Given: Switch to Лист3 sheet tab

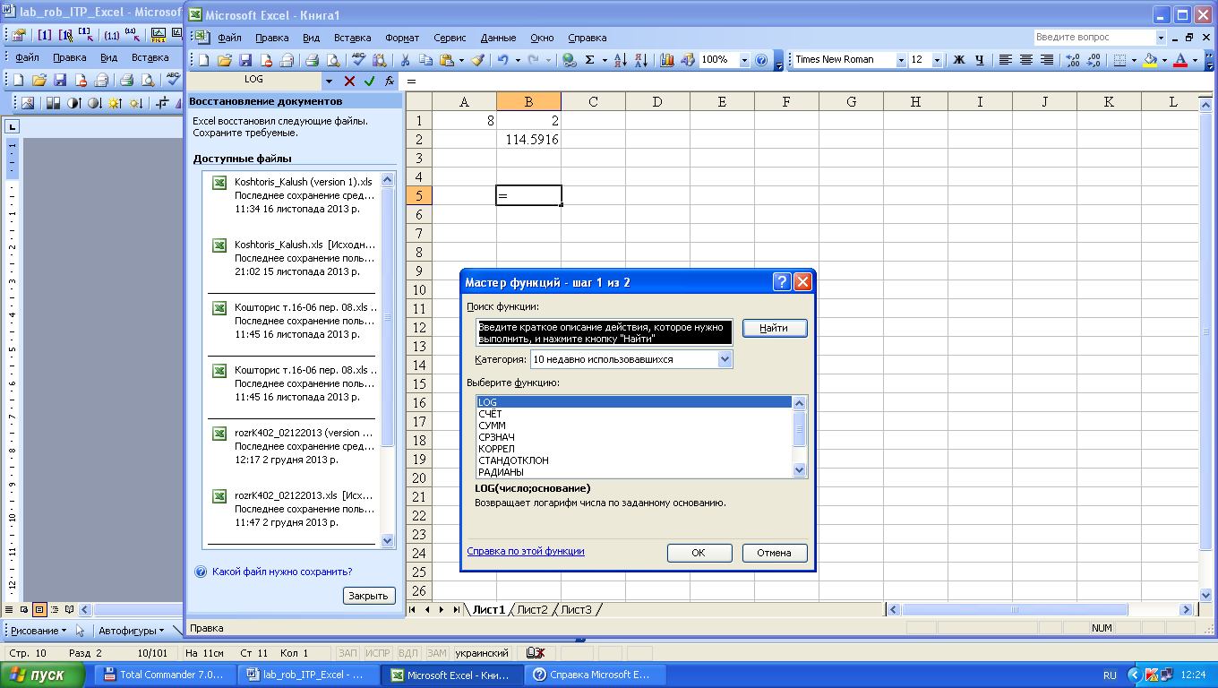Looking at the screenshot, I should (576, 610).
